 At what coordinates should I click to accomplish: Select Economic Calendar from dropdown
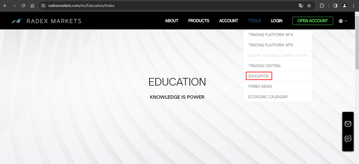[x=277, y=97]
